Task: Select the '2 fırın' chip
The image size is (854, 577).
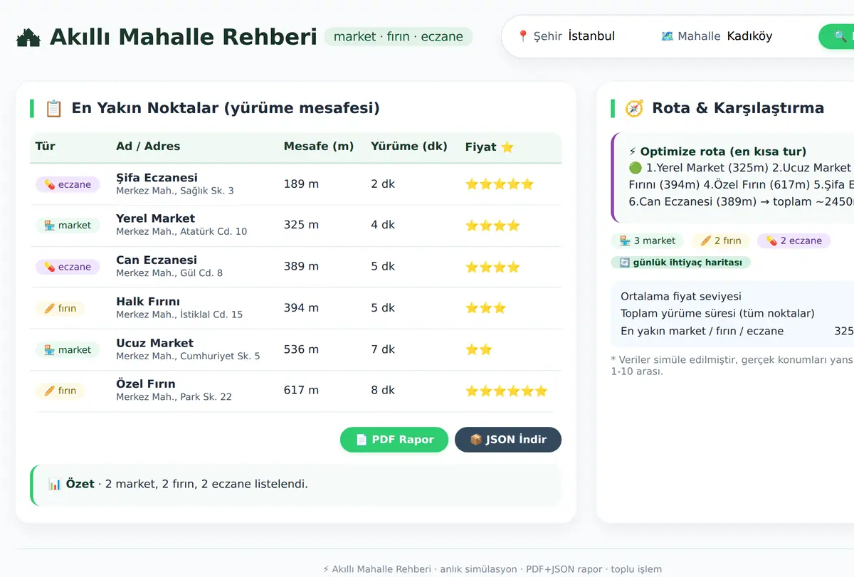Action: pos(721,241)
